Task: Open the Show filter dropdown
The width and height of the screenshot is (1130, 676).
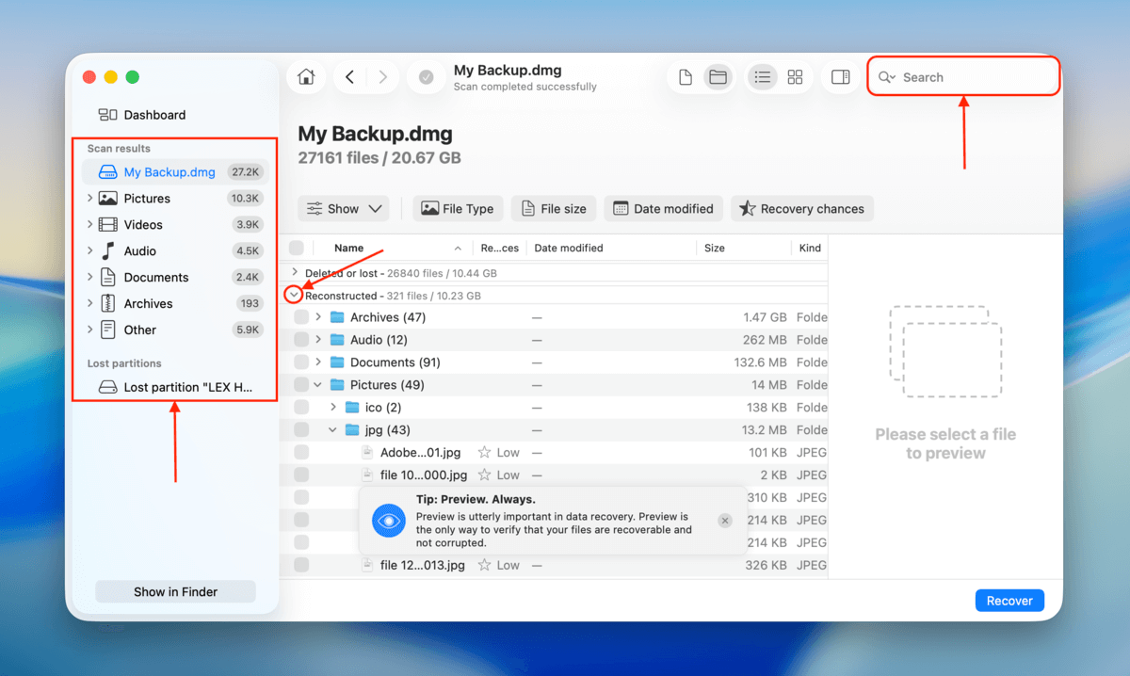Action: tap(343, 208)
